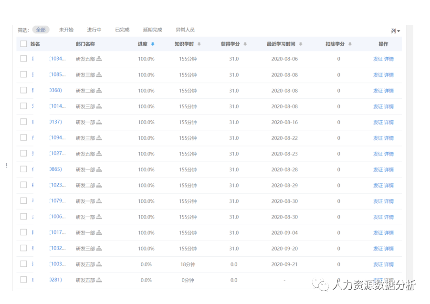Check the box for row 0137
The height and width of the screenshot is (304, 430).
point(23,122)
